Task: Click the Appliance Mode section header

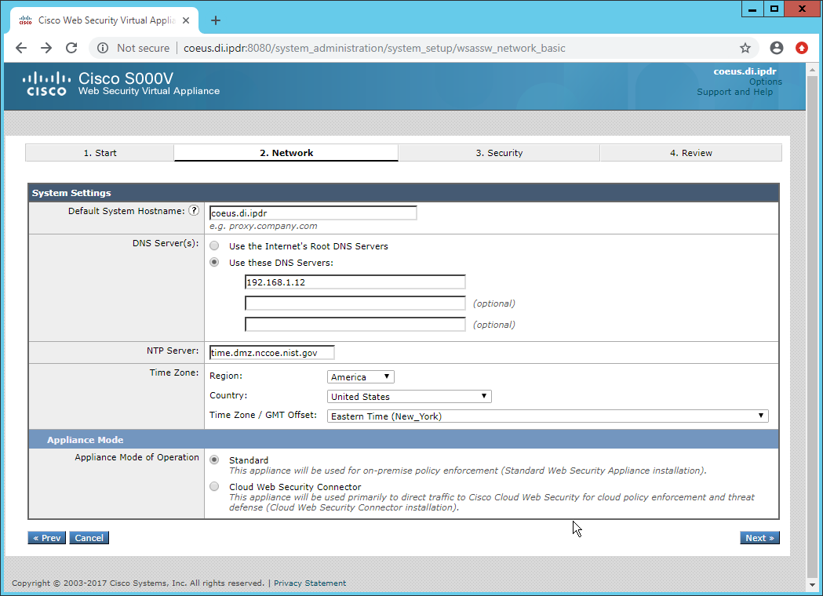Action: 403,440
